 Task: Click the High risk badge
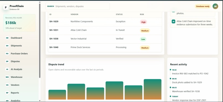[143, 22]
